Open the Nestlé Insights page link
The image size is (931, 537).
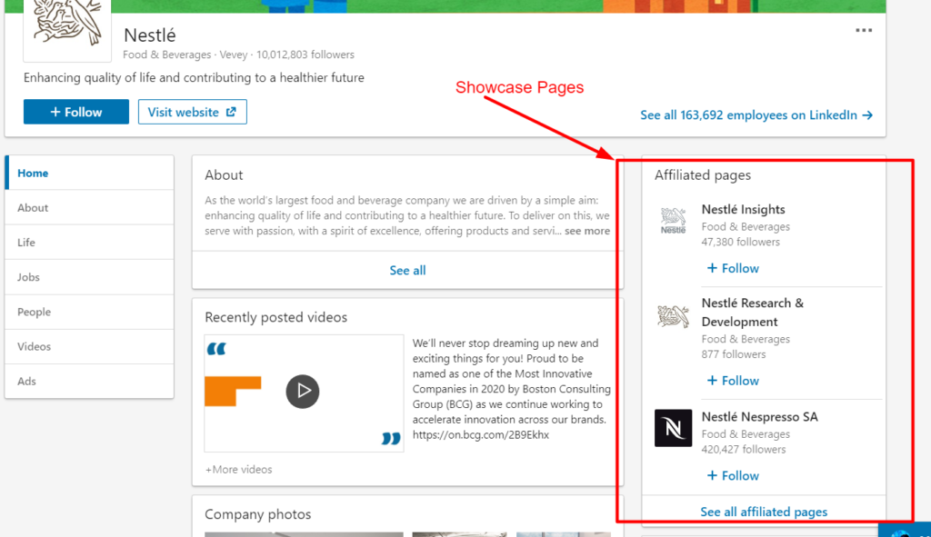pyautogui.click(x=743, y=210)
